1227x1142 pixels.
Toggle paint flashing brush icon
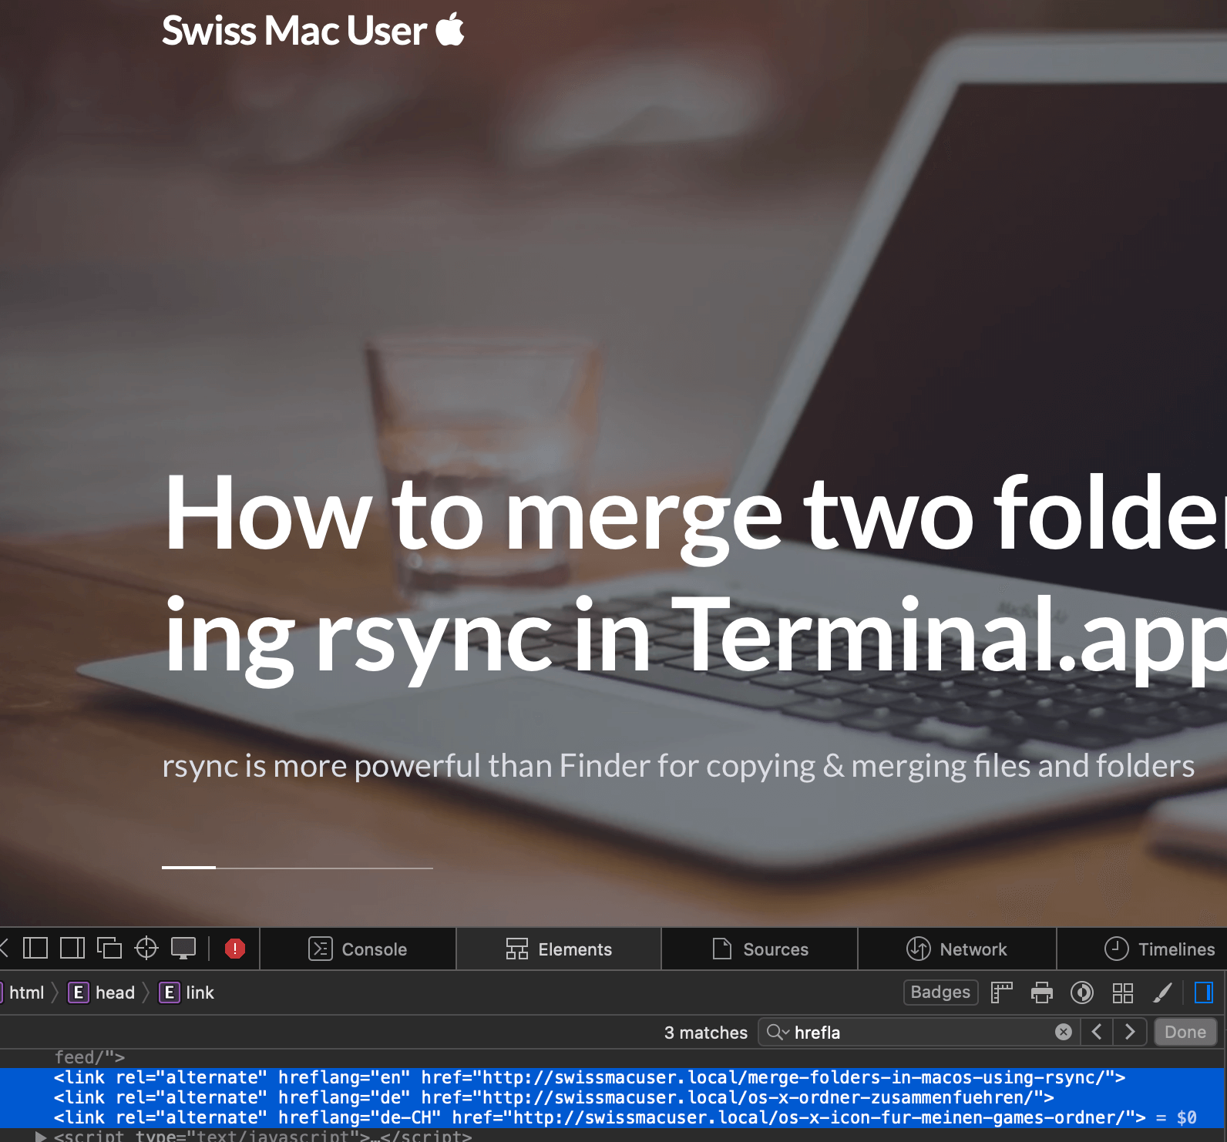[x=1162, y=993]
